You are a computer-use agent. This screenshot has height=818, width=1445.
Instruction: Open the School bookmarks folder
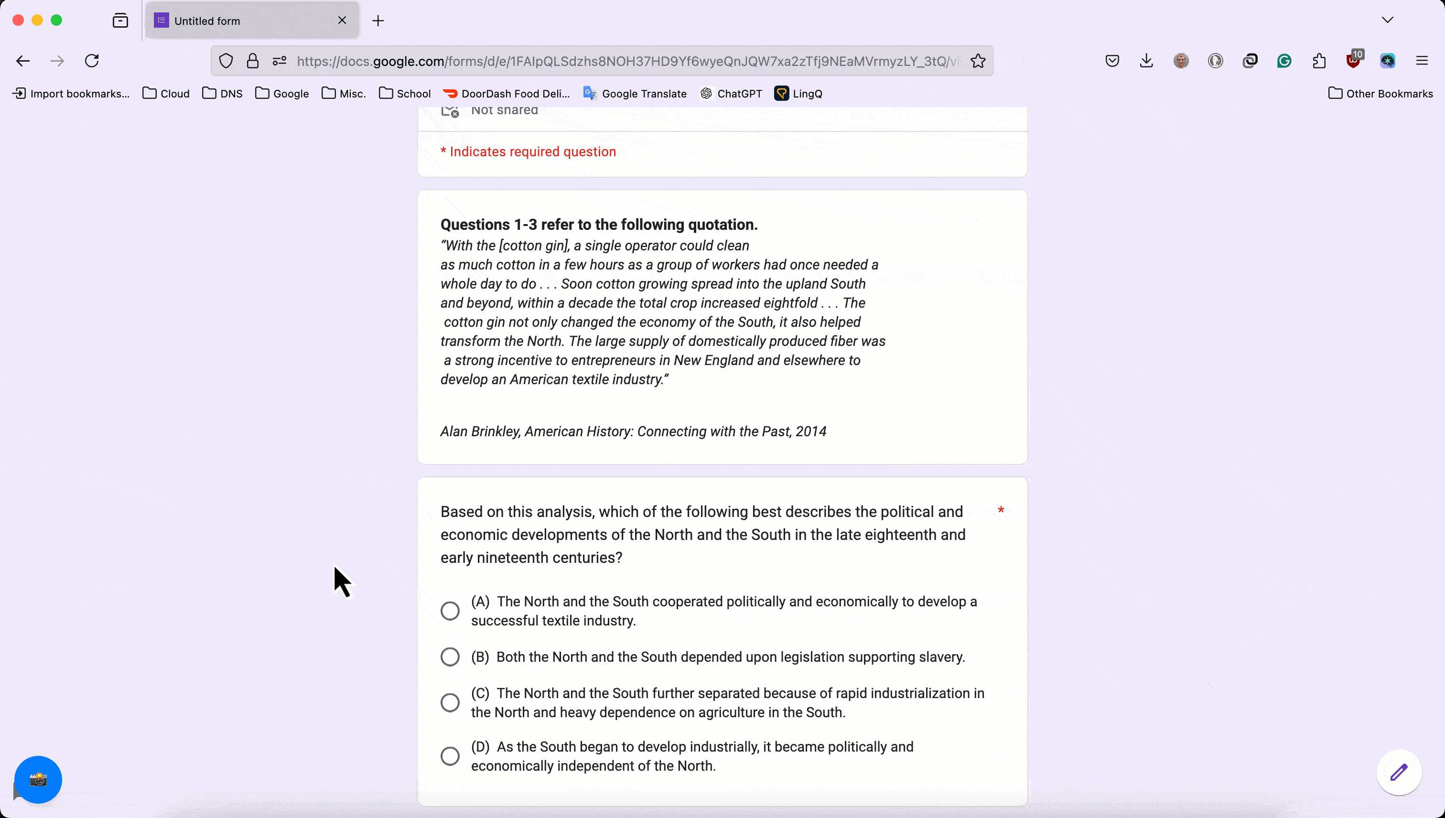(405, 93)
